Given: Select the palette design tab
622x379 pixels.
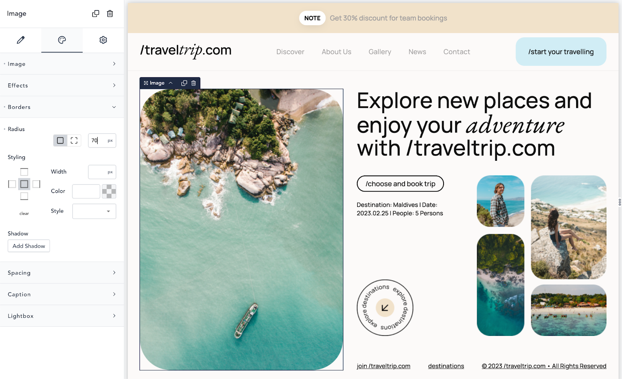Looking at the screenshot, I should [62, 40].
